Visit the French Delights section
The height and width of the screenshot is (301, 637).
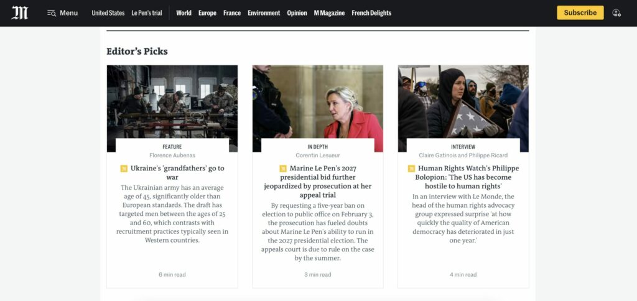coord(371,13)
